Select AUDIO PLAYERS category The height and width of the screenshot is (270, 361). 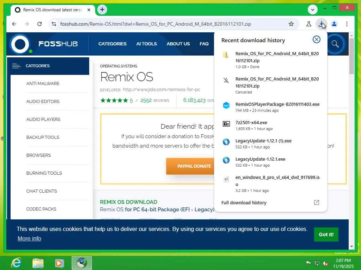[43, 120]
